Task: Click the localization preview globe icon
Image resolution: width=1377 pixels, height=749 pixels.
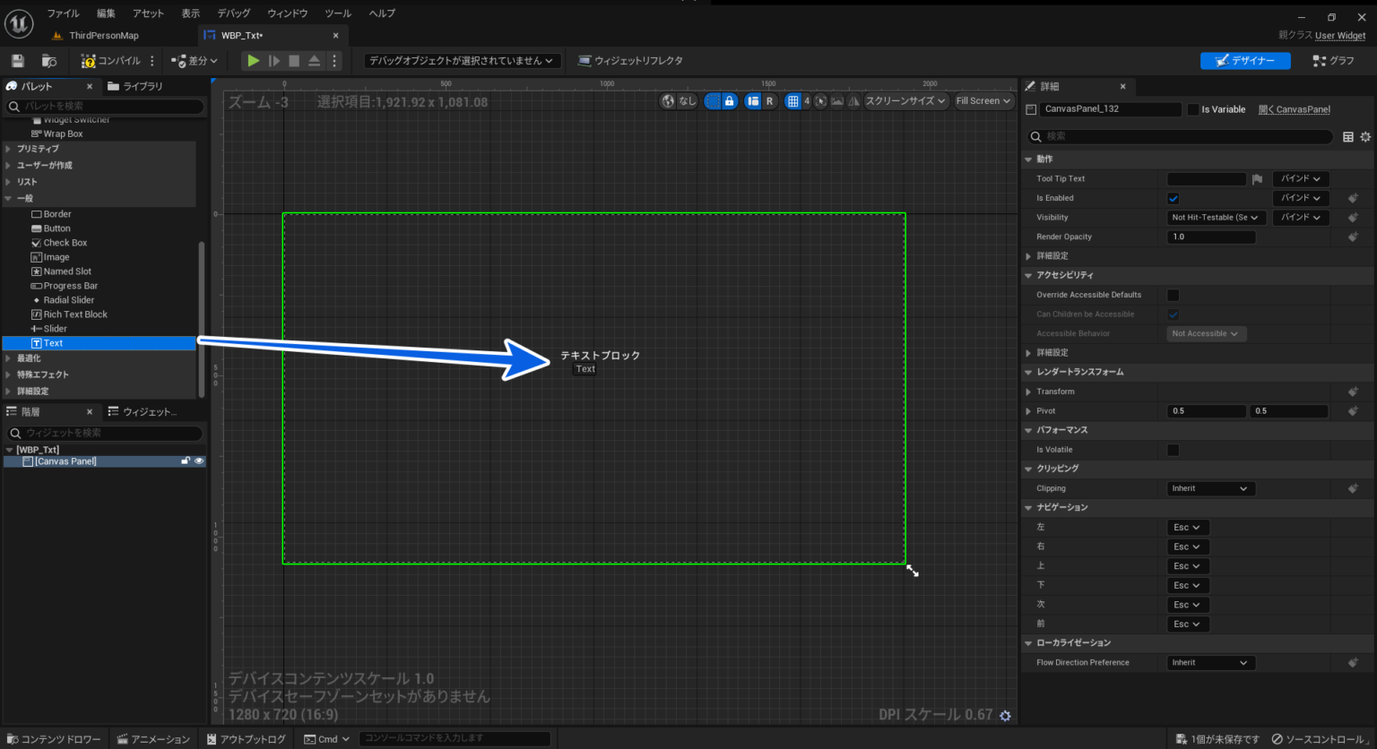Action: [x=668, y=101]
